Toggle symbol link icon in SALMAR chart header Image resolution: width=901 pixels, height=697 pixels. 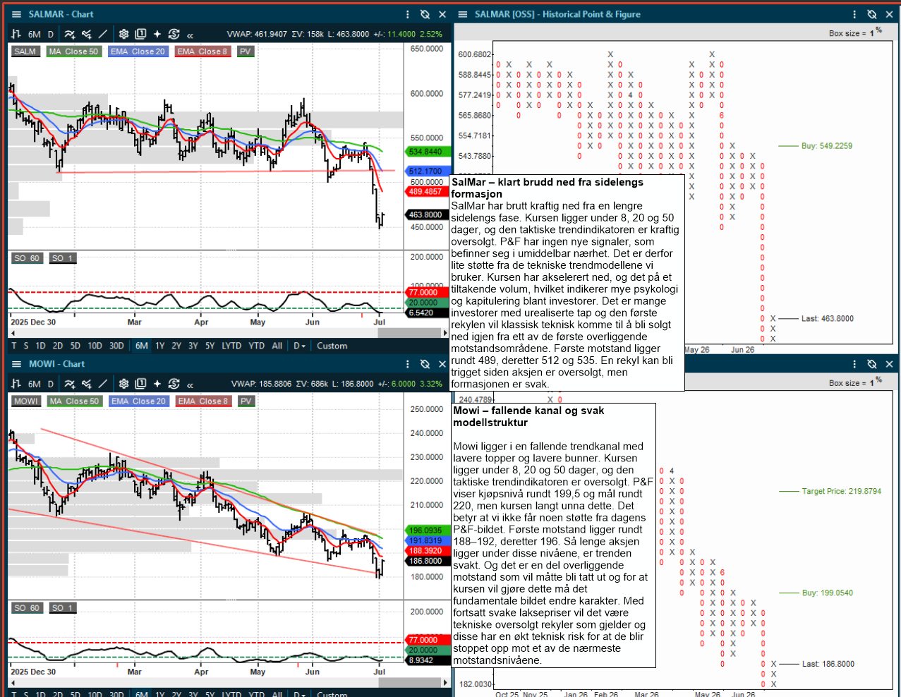point(425,14)
